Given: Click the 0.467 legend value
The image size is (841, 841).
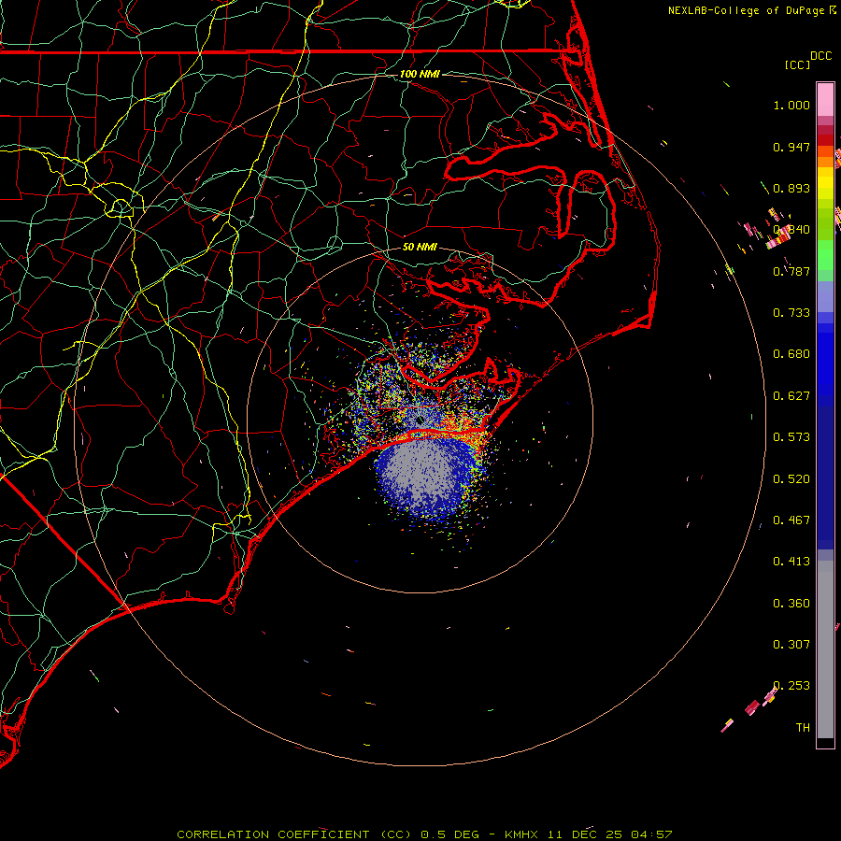Looking at the screenshot, I should tap(791, 520).
